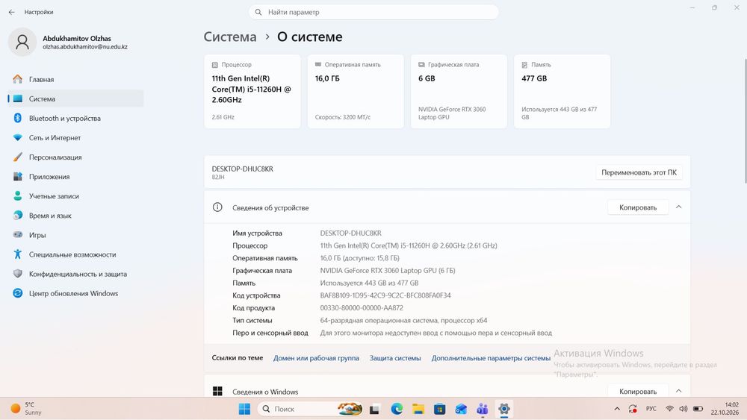Click the battery tray icon
The image size is (747, 420).
coord(698,409)
